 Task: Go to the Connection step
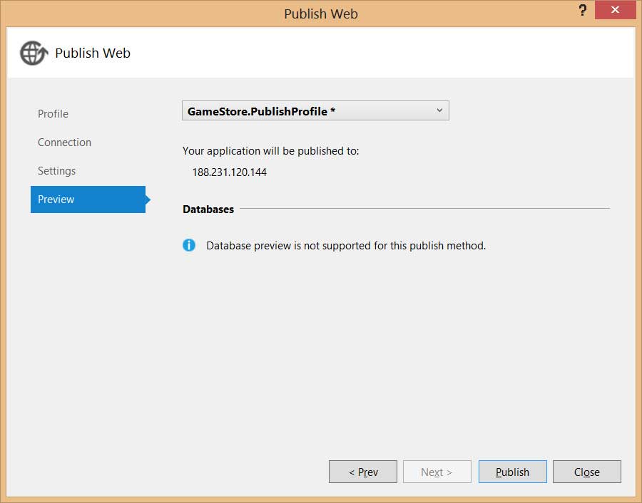(64, 142)
